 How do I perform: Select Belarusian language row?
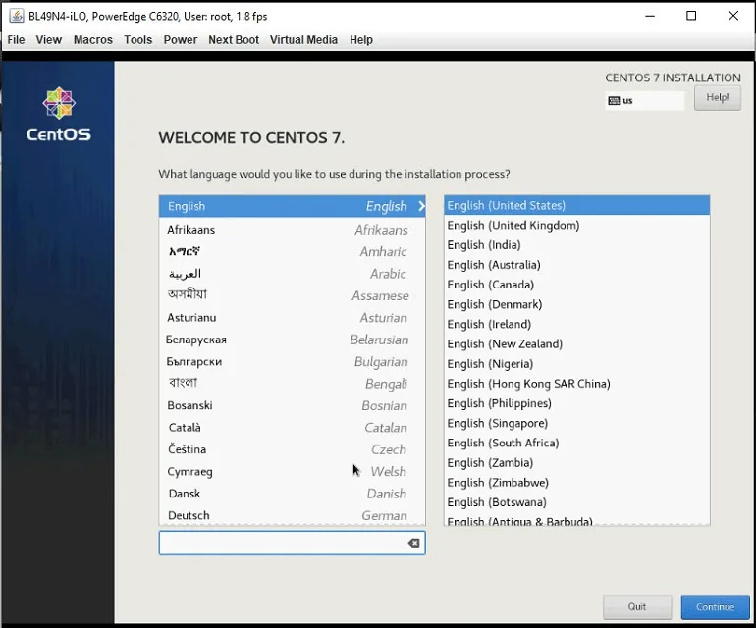click(x=293, y=340)
